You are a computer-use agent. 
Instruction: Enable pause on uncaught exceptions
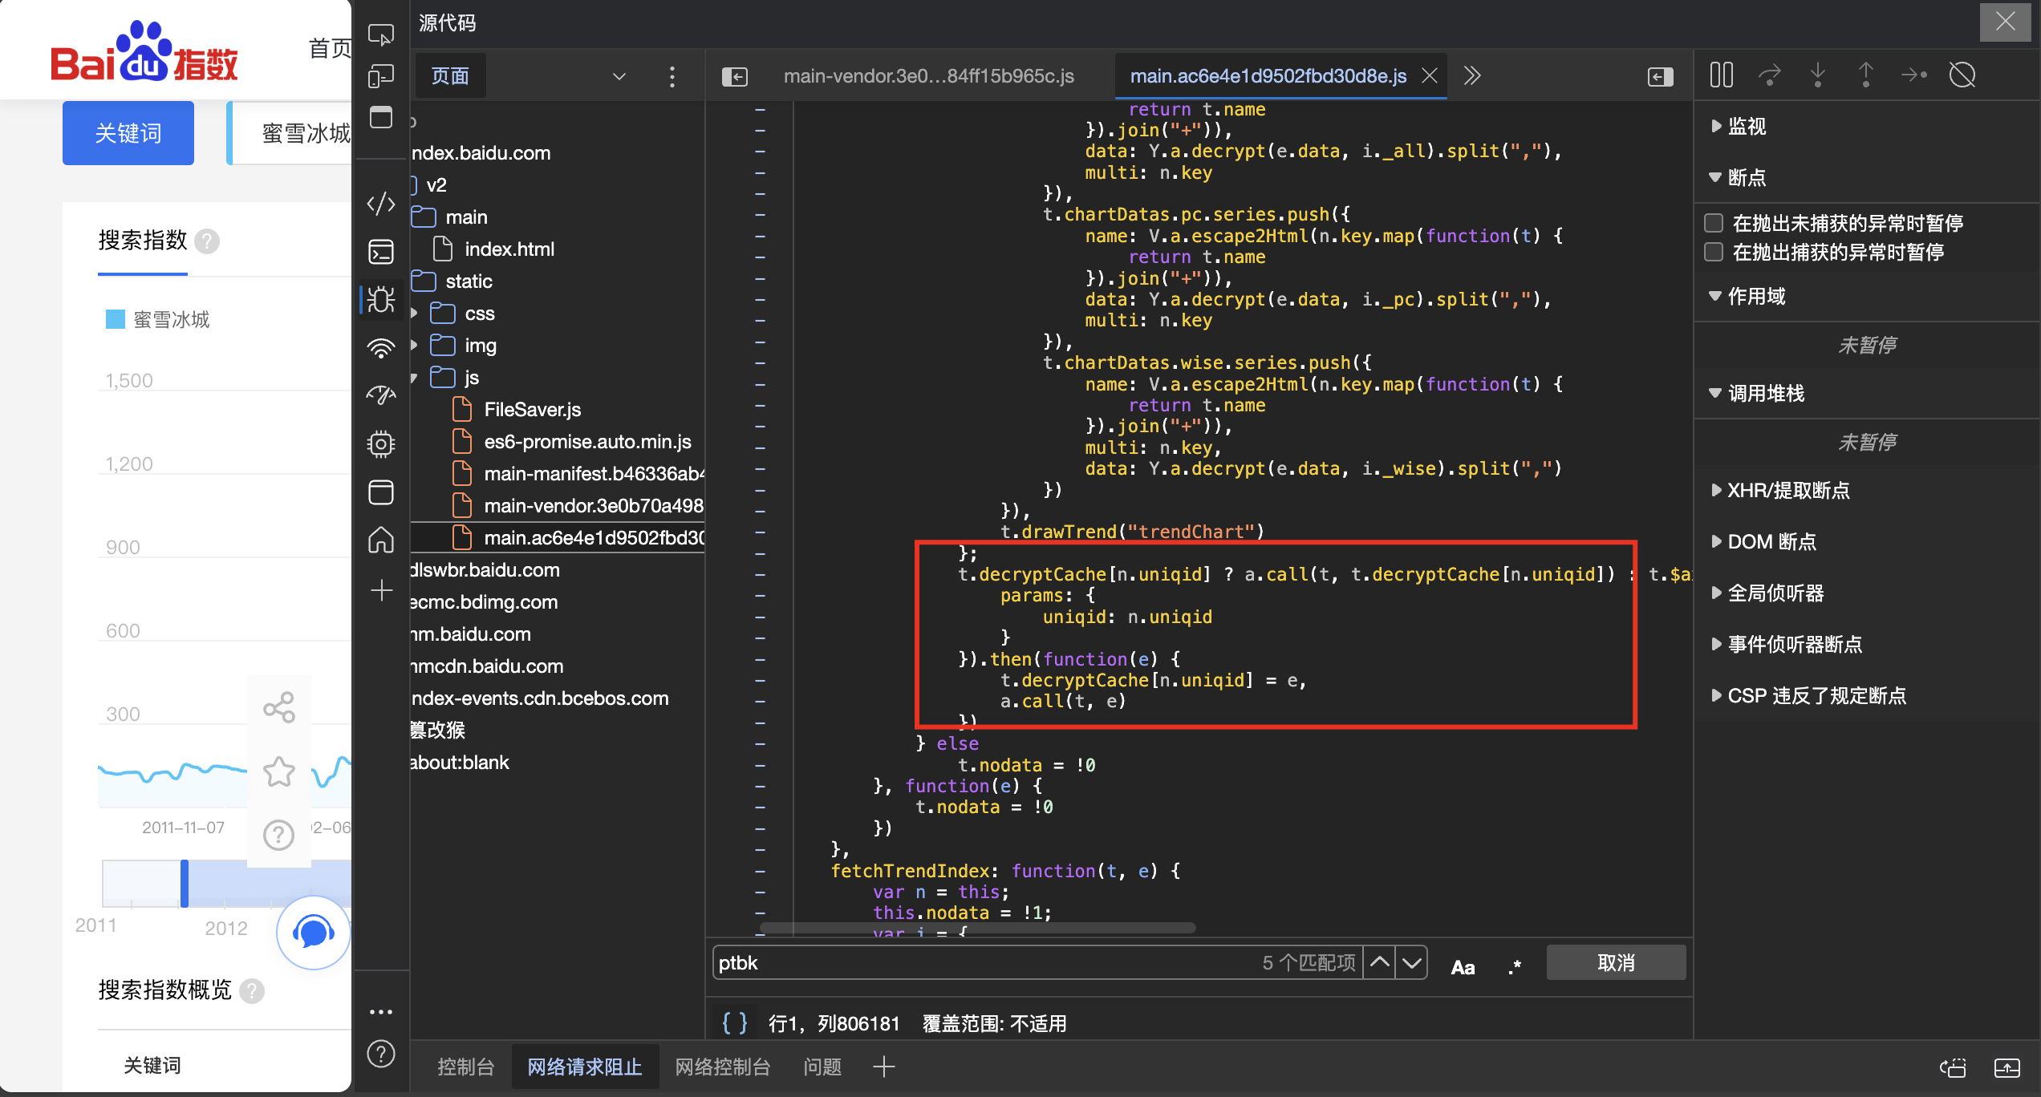(x=1714, y=222)
